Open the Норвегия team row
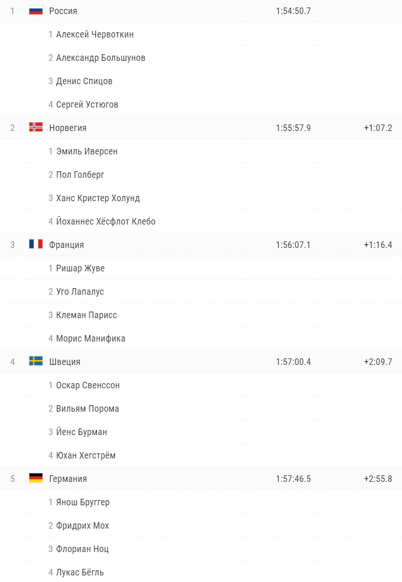 point(68,128)
